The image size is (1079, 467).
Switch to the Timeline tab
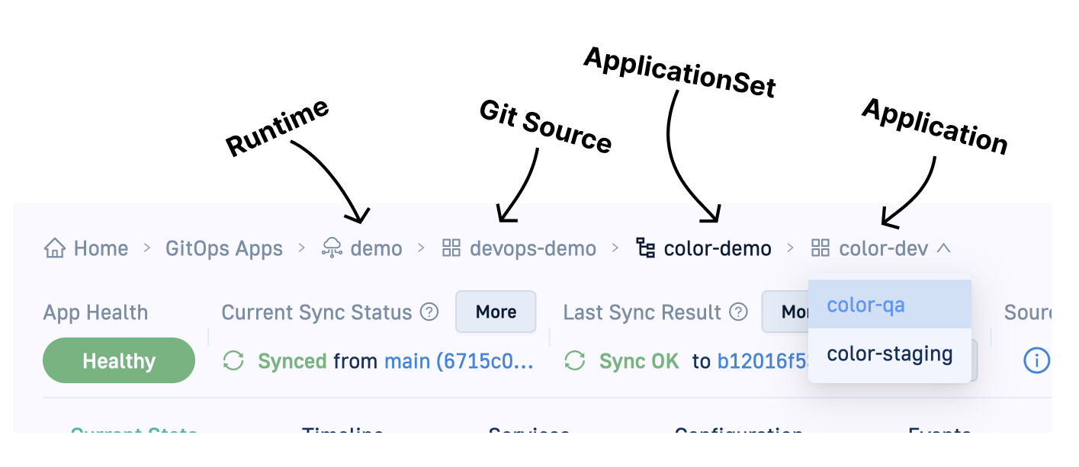tap(342, 430)
